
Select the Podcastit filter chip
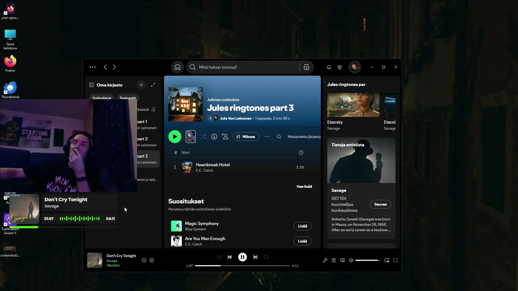tap(127, 98)
